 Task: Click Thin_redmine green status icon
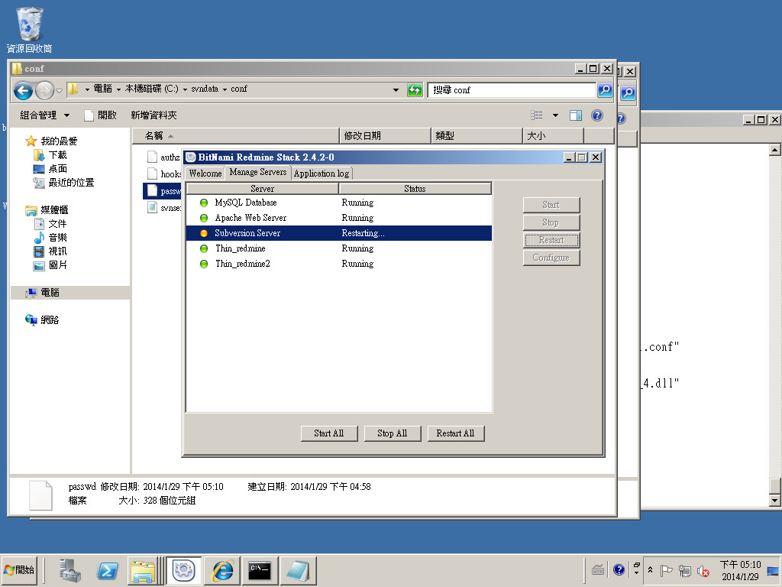click(x=203, y=248)
